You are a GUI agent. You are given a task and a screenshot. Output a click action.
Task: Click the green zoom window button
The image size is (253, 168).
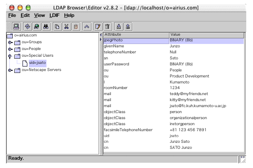pyautogui.click(x=28, y=8)
